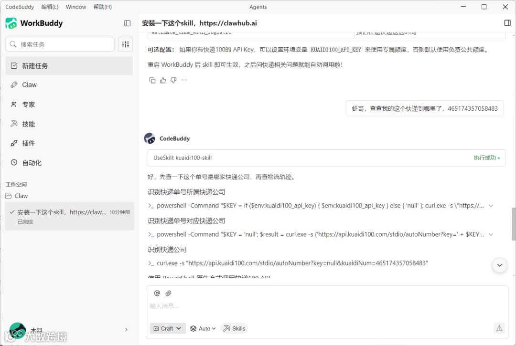Collapse the left sidebar panel
This screenshot has height=346, width=516.
[127, 23]
